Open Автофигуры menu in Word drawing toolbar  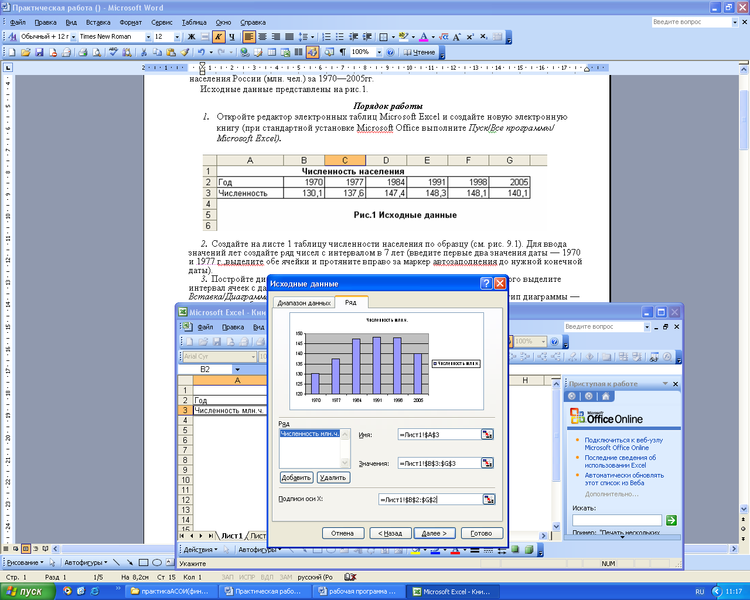pos(86,562)
